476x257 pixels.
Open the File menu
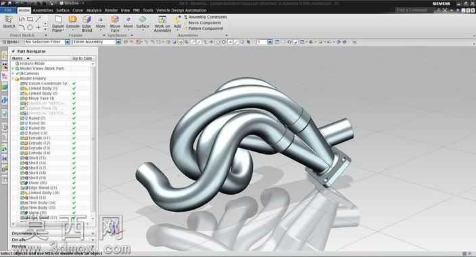(x=7, y=10)
